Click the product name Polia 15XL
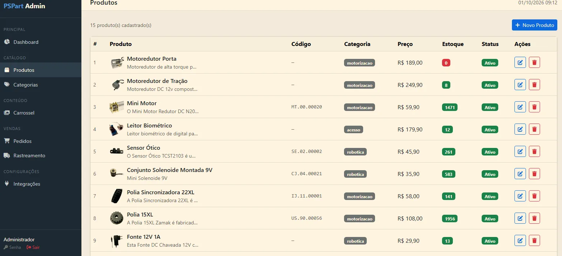 tap(140, 215)
